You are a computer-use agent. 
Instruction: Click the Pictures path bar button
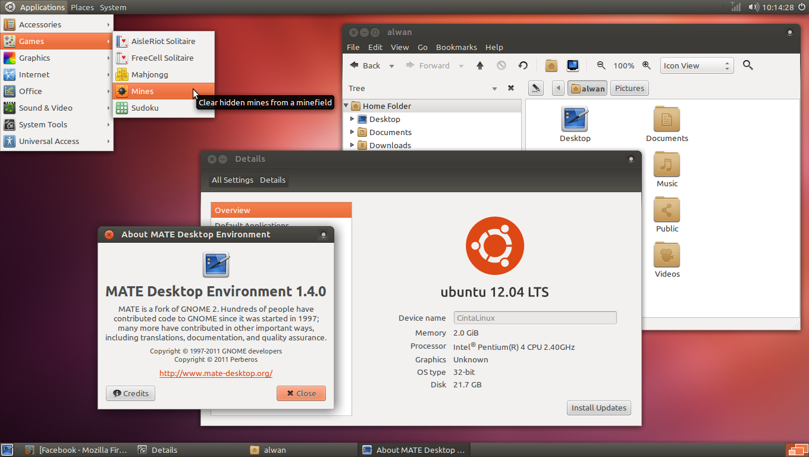(x=629, y=89)
